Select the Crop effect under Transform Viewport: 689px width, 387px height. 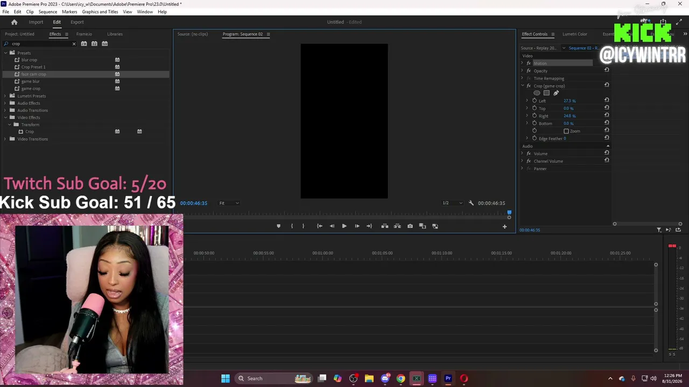[30, 132]
